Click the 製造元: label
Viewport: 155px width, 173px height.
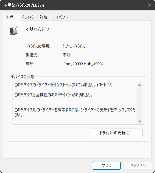click(32, 55)
